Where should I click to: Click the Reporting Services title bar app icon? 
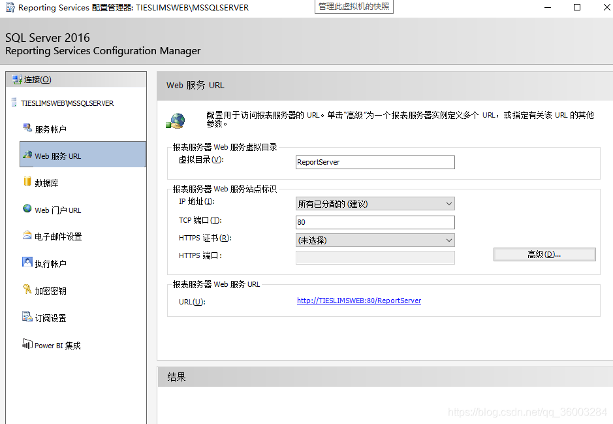click(10, 7)
